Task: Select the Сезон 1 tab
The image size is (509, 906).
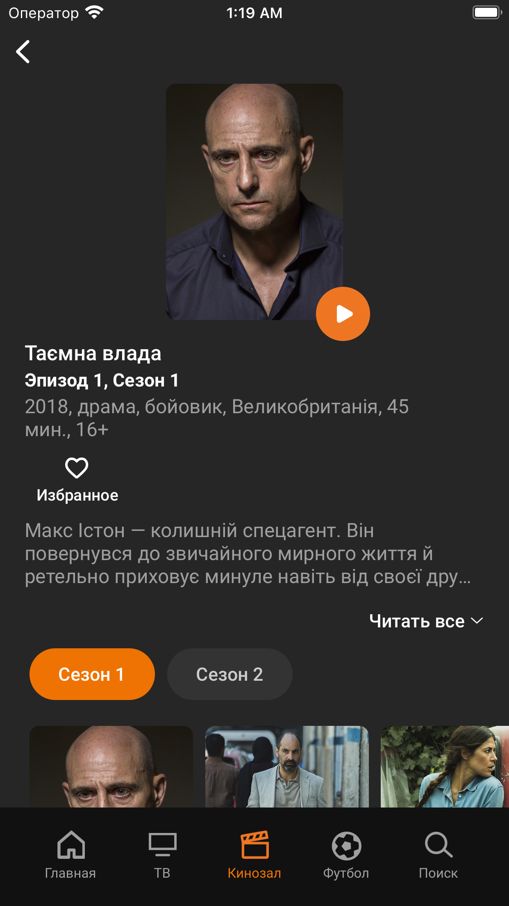Action: [x=92, y=674]
